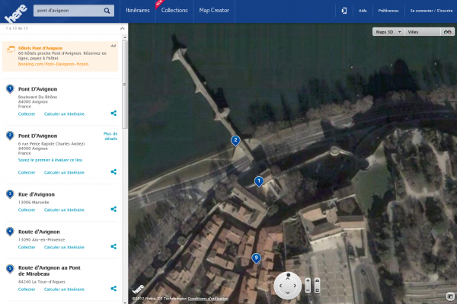Image resolution: width=457 pixels, height=304 pixels.
Task: Click the Villes button on the map
Action: (423, 32)
